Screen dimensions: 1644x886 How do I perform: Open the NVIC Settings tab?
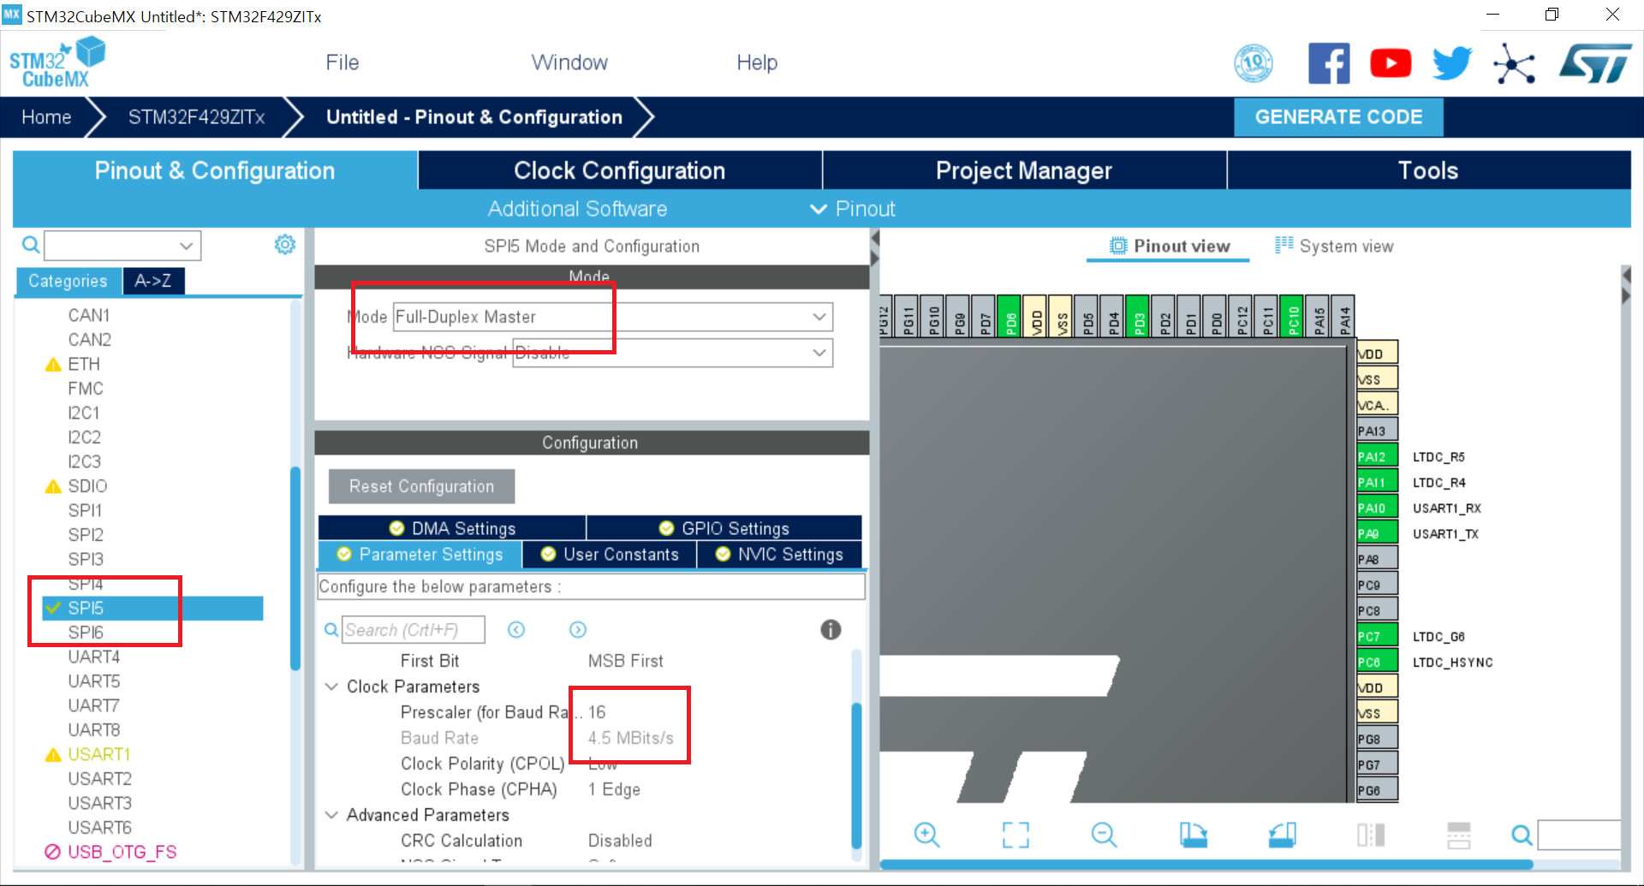pos(780,555)
